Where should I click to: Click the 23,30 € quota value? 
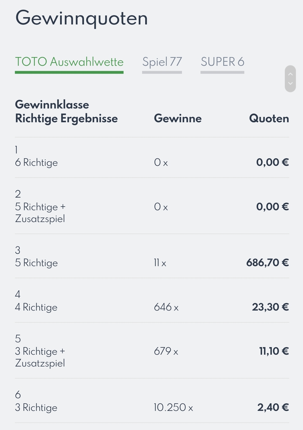tap(270, 307)
